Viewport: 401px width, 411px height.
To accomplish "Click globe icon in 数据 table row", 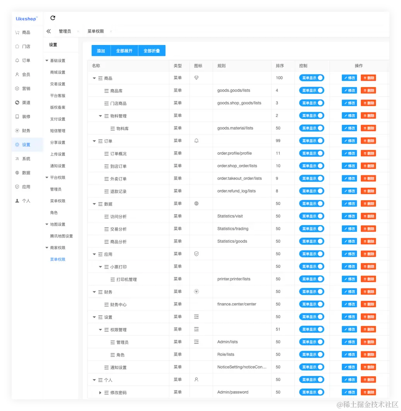I will [x=196, y=204].
